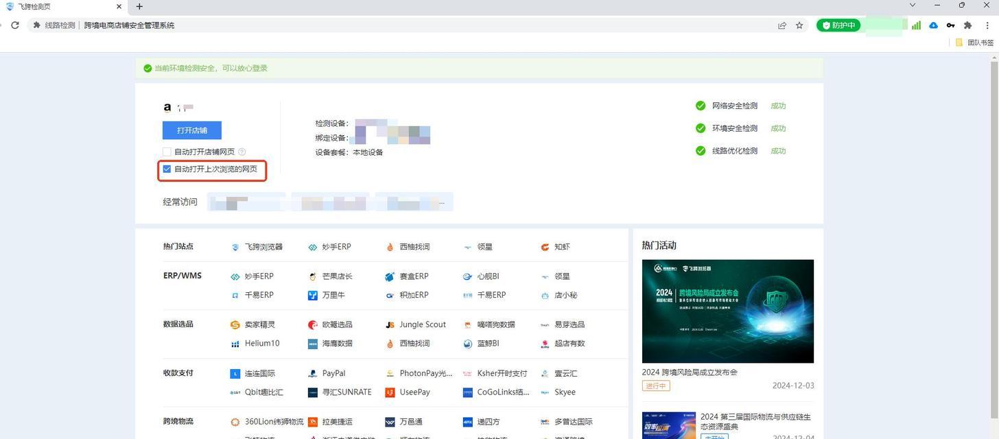This screenshot has height=439, width=999.
Task: Click the 海鹰数据 icon
Action: [313, 344]
